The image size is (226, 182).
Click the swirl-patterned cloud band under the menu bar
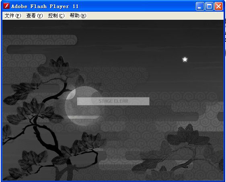pyautogui.click(x=40, y=40)
